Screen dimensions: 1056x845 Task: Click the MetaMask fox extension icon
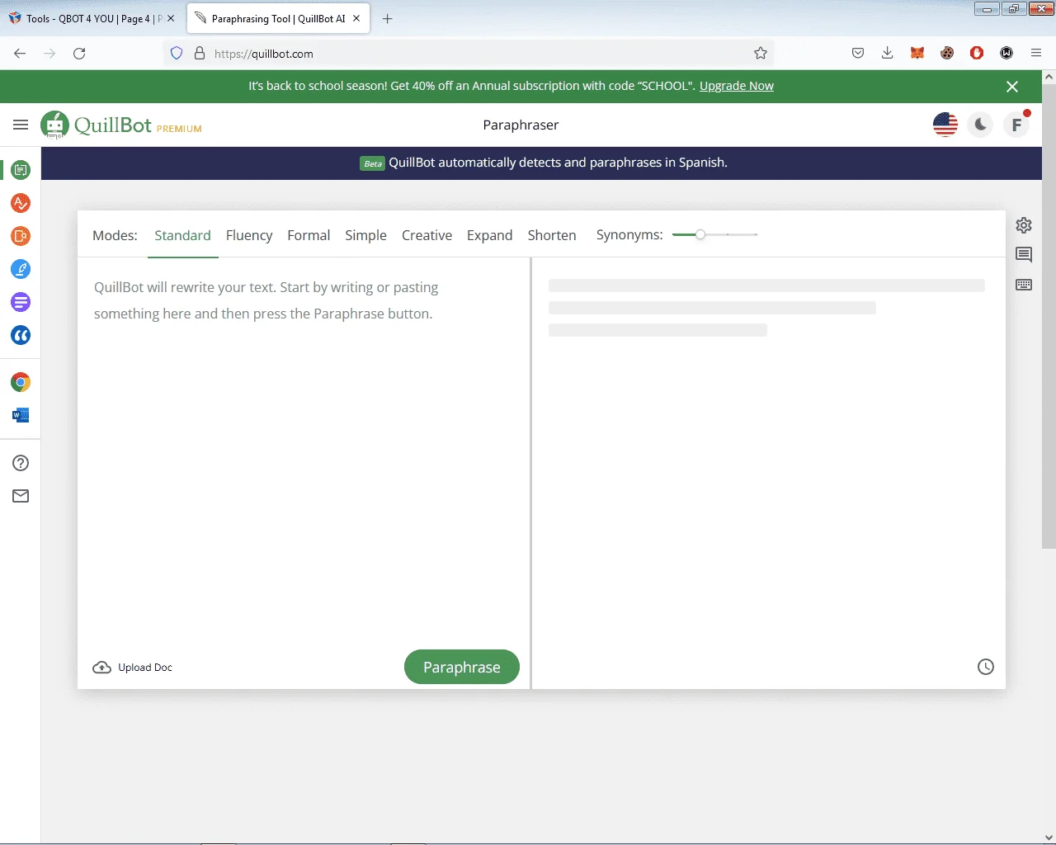(917, 53)
